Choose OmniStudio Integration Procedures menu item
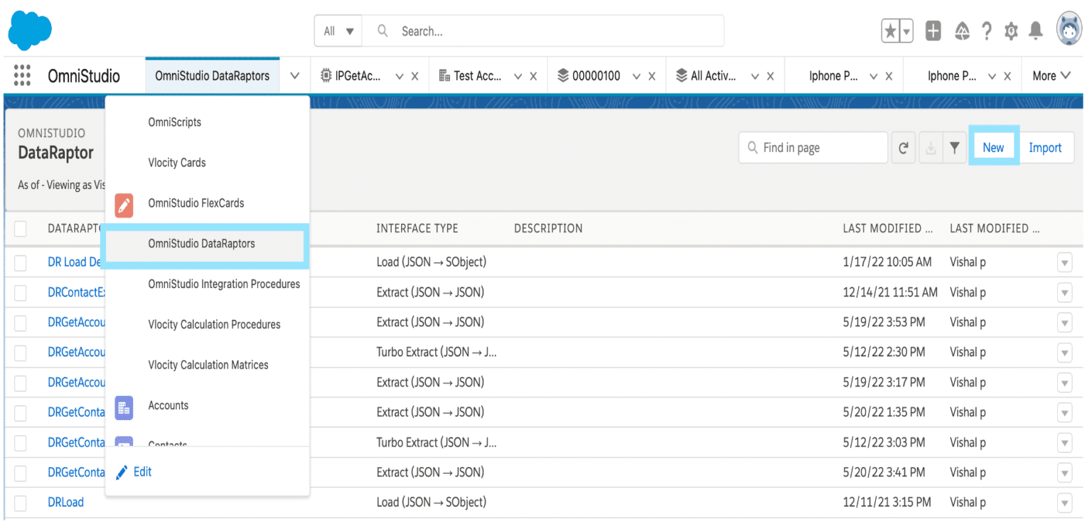The width and height of the screenshot is (1092, 529). tap(224, 284)
